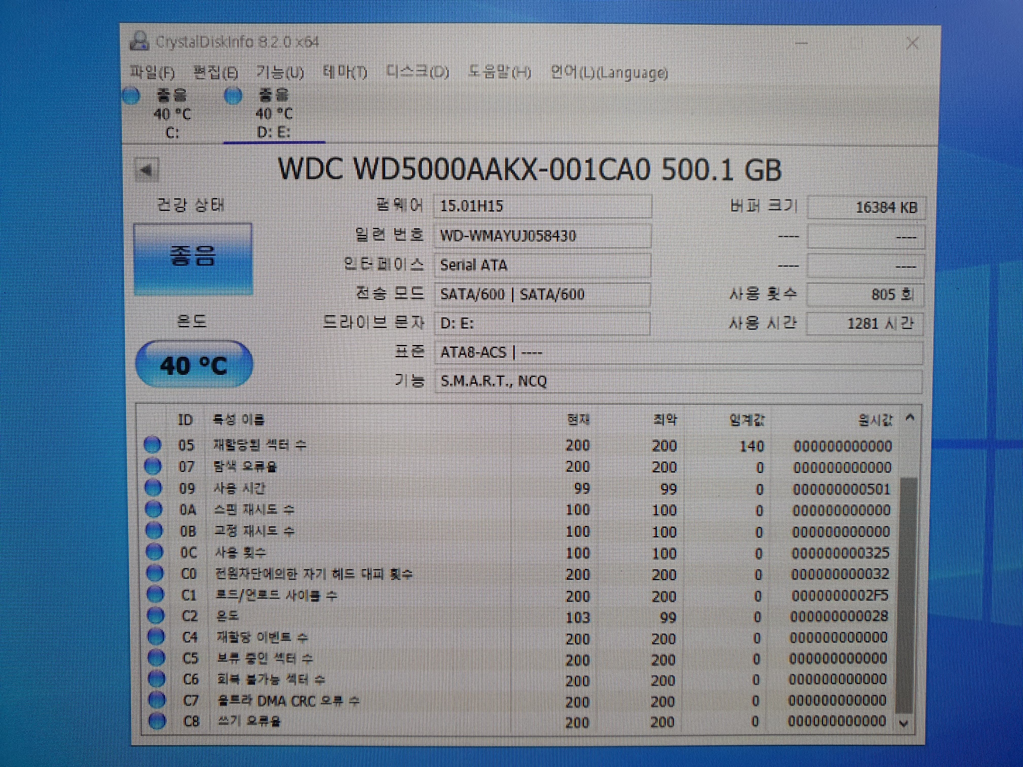Open the 언어(L)(Language) menu
The image size is (1023, 767).
click(x=609, y=73)
